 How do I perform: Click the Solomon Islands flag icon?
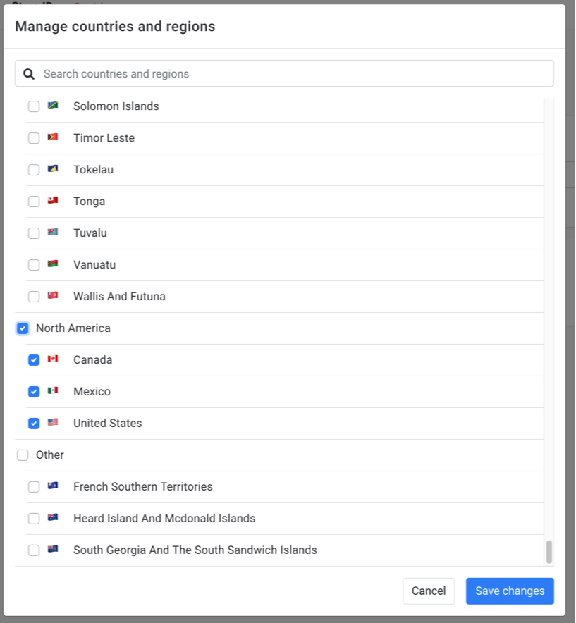tap(53, 105)
